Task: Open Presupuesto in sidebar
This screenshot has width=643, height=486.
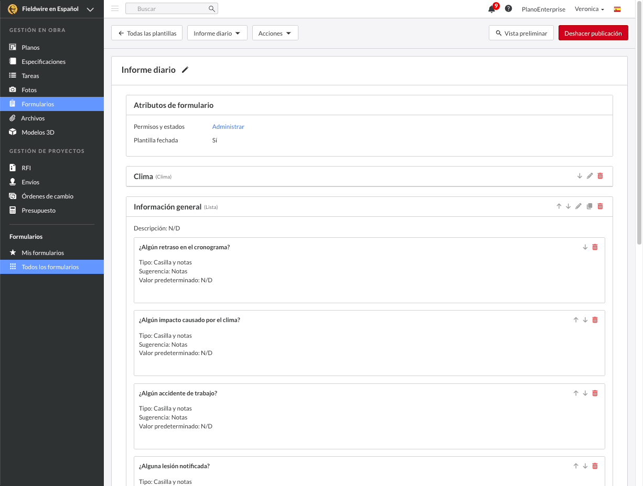Action: 52,211
